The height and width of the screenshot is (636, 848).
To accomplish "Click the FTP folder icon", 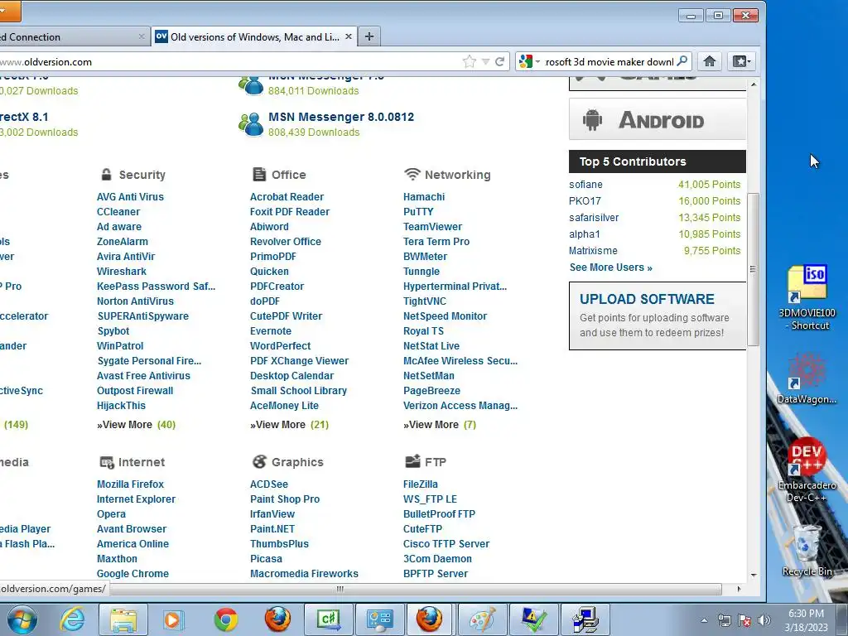I will [x=412, y=461].
